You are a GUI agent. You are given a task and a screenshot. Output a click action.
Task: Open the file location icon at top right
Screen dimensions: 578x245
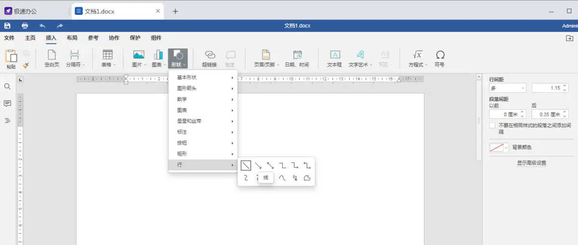point(569,38)
